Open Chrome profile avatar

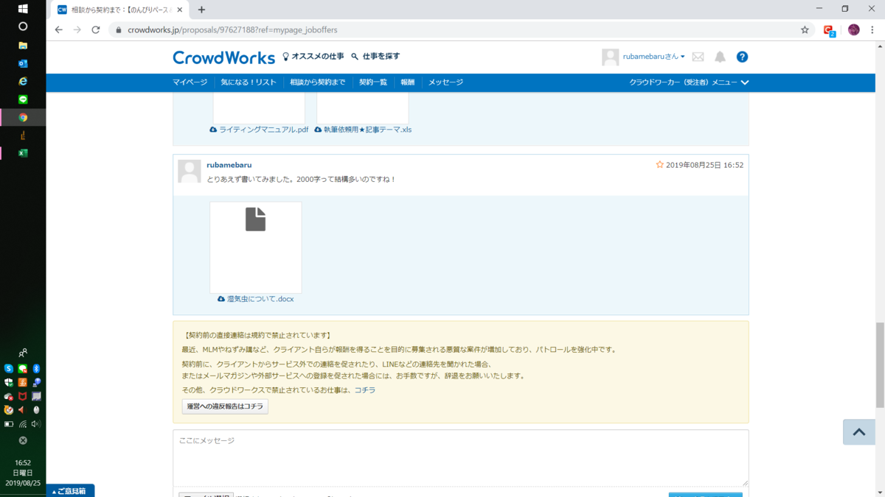(x=854, y=30)
